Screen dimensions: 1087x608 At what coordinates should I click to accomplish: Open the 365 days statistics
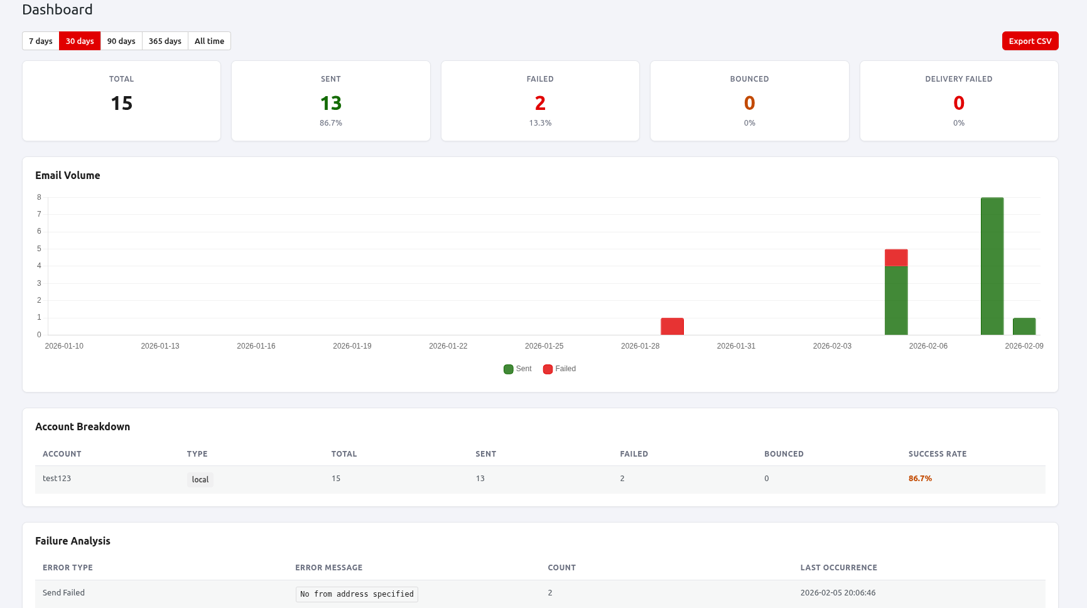[x=165, y=40]
